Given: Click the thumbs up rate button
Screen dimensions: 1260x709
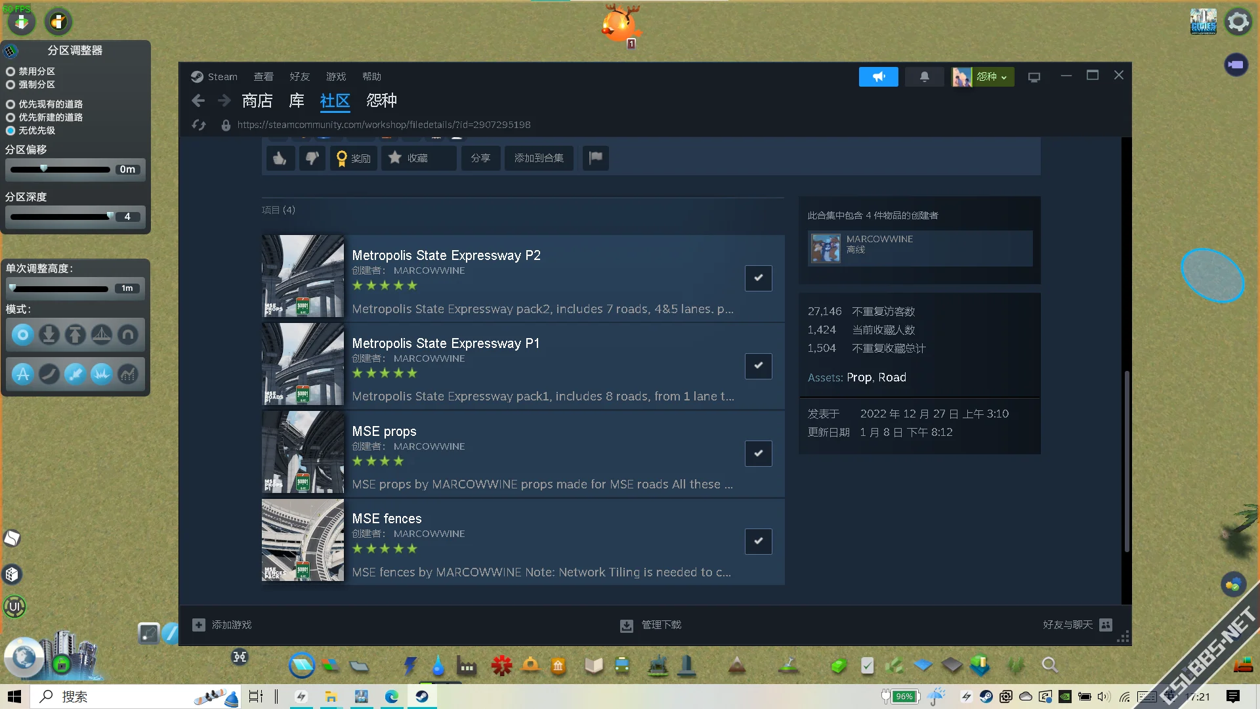Looking at the screenshot, I should (x=280, y=158).
